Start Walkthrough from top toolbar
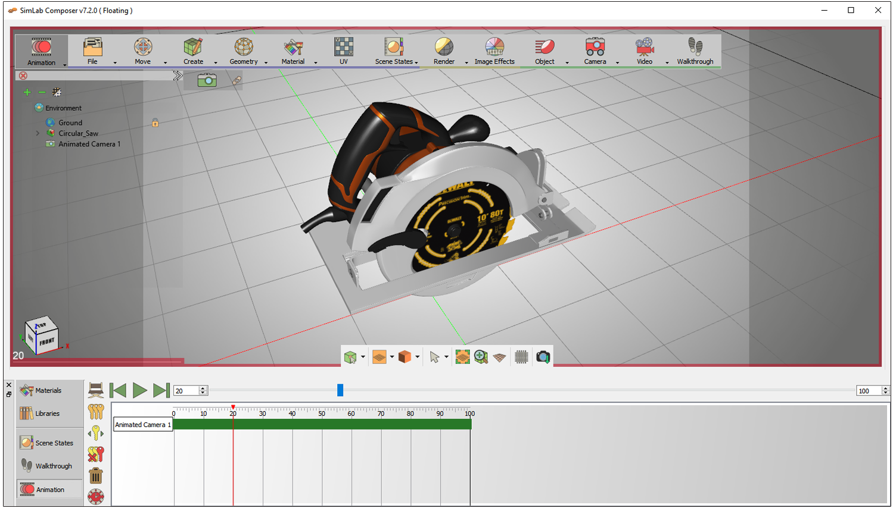 (x=695, y=47)
